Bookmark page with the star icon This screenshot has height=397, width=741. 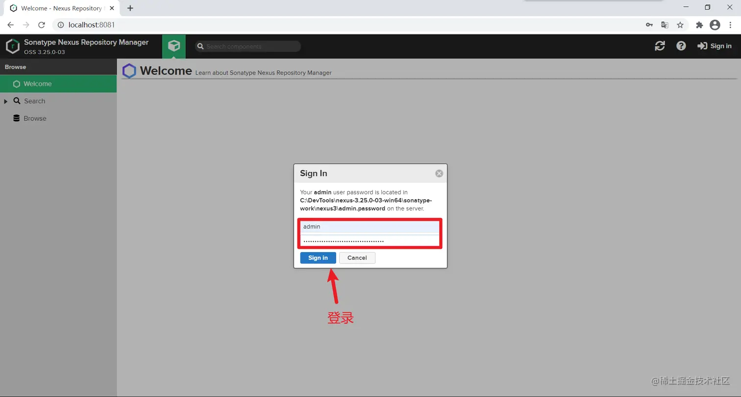(x=680, y=25)
